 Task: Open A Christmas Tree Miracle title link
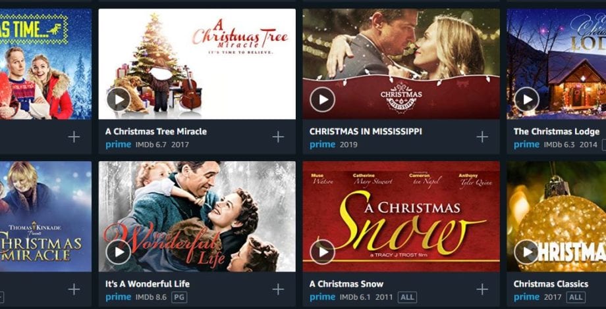point(155,131)
